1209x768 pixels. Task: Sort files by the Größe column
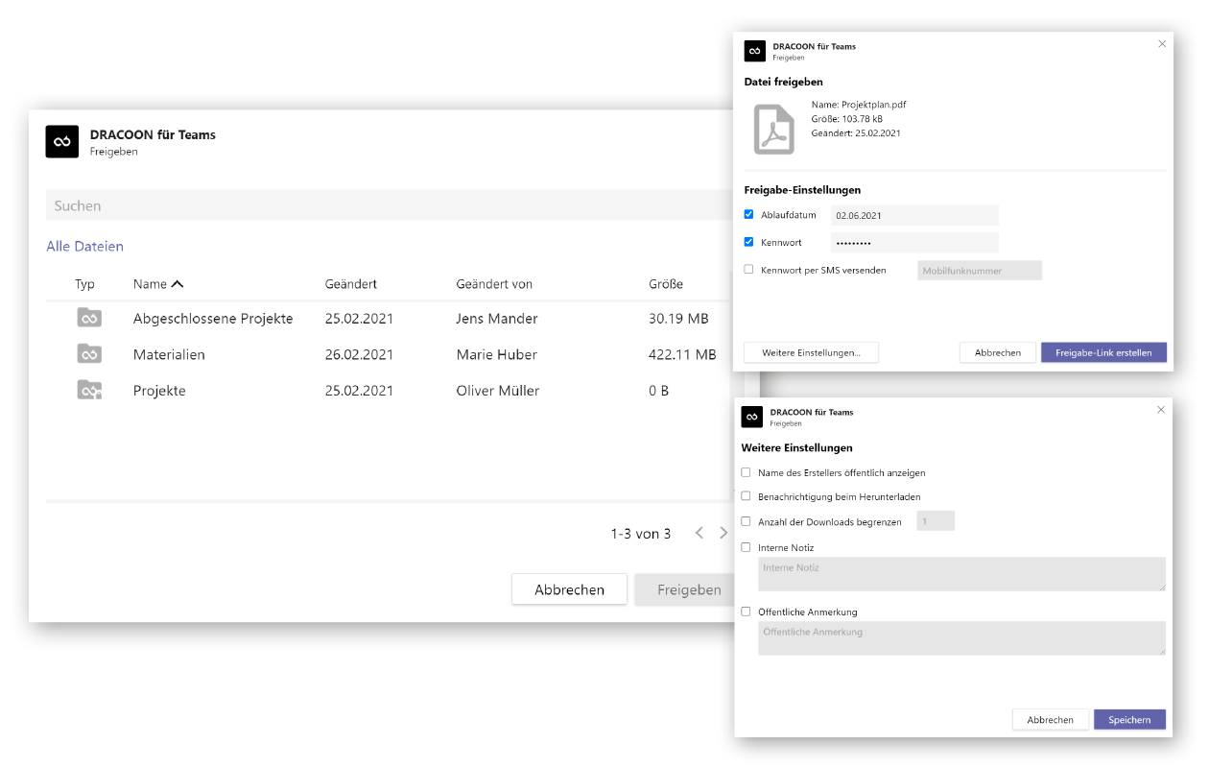[666, 284]
